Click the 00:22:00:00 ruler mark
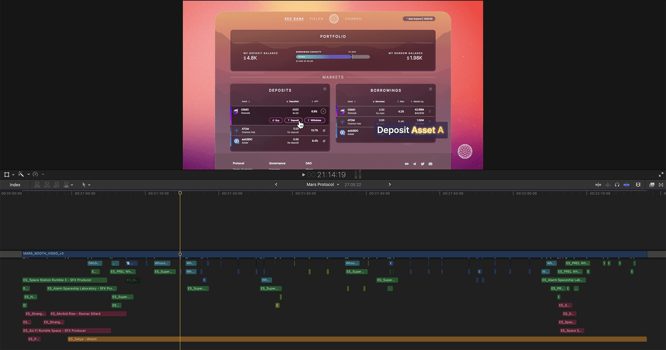Screen dimensions: 666x350 point(526,193)
